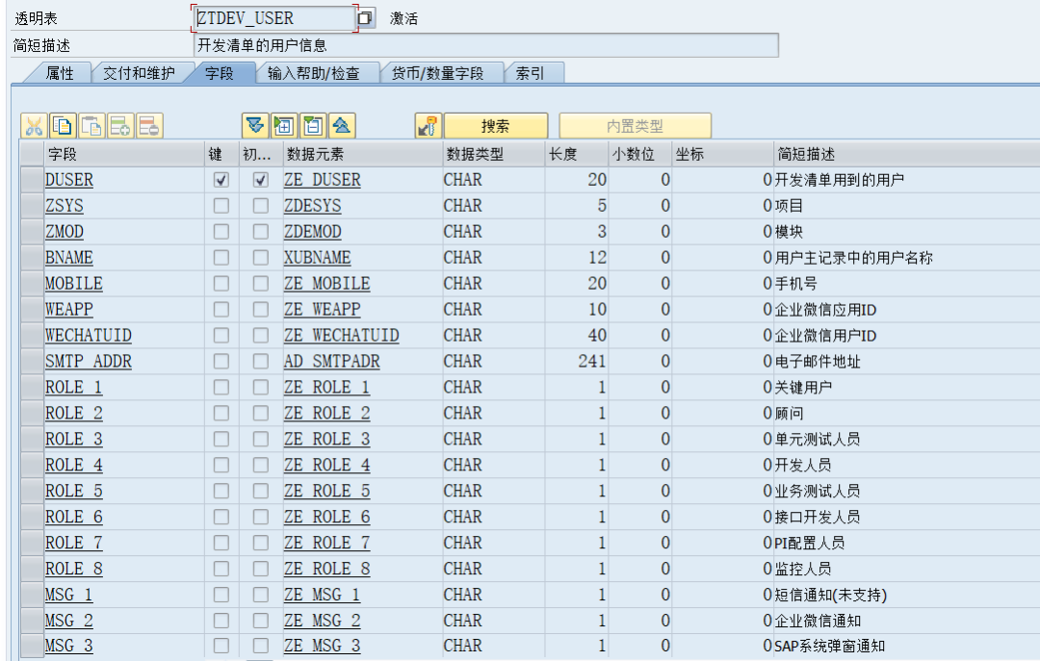1040x661 pixels.
Task: Open data element ZE_DUSER link
Action: pyautogui.click(x=323, y=180)
